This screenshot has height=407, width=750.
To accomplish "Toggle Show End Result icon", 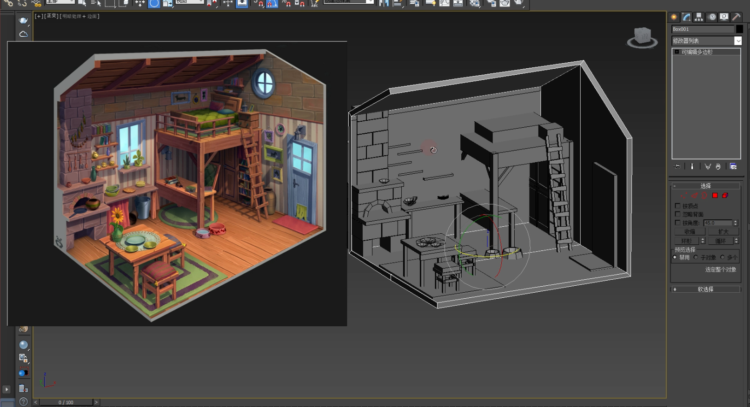I will [x=692, y=166].
